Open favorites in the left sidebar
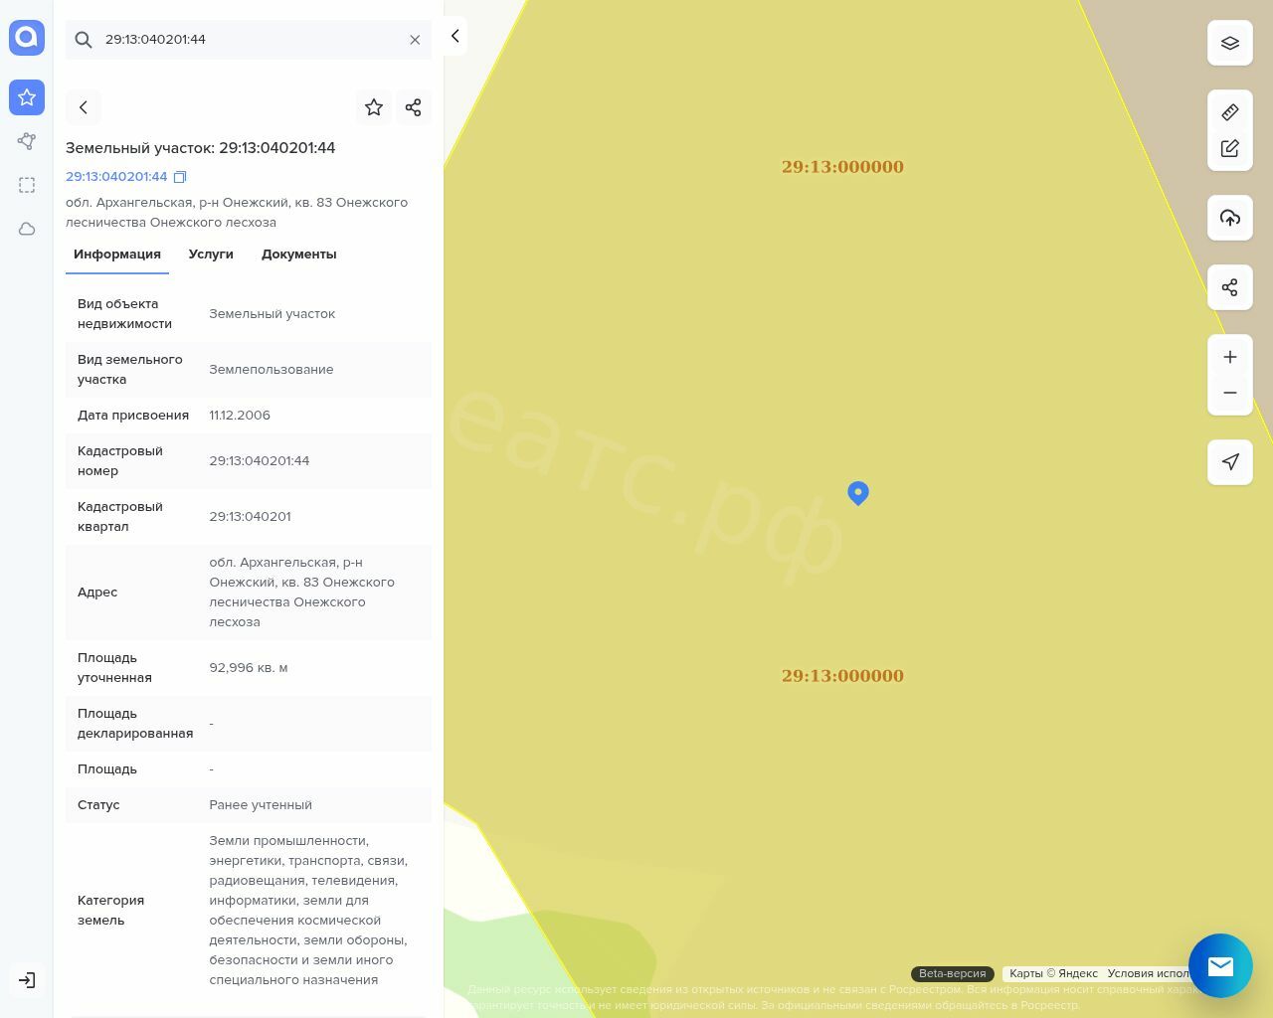Viewport: 1273px width, 1018px height. tap(27, 97)
